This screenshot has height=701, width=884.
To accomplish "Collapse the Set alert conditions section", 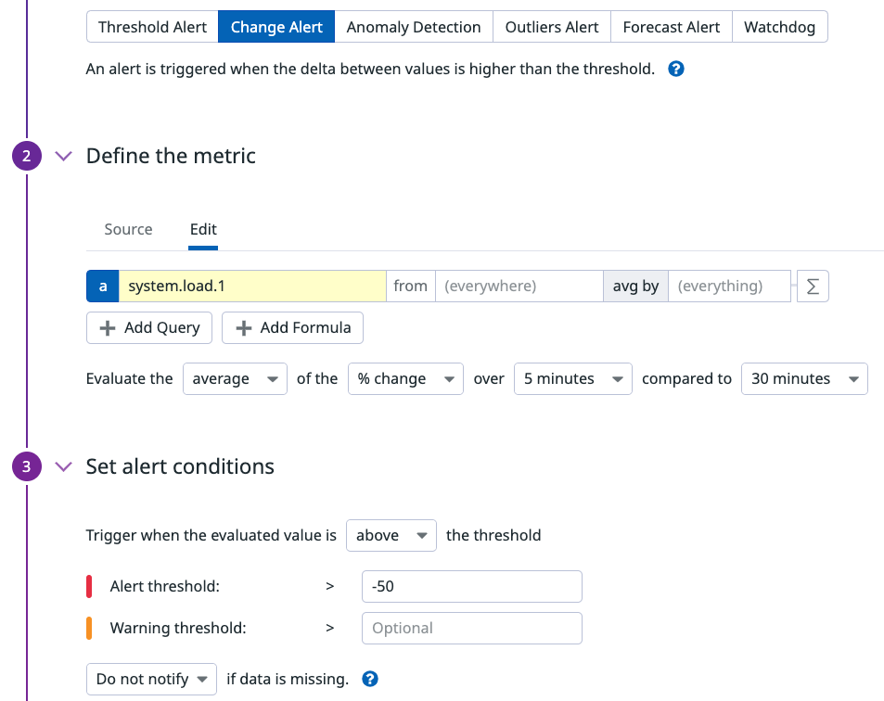I will pos(63,466).
